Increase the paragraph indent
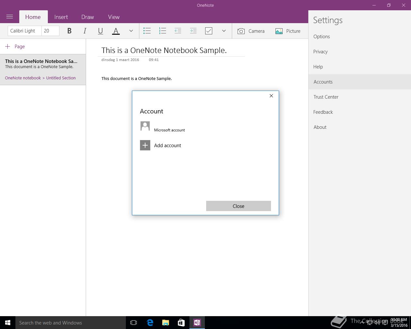The height and width of the screenshot is (329, 411). point(193,31)
